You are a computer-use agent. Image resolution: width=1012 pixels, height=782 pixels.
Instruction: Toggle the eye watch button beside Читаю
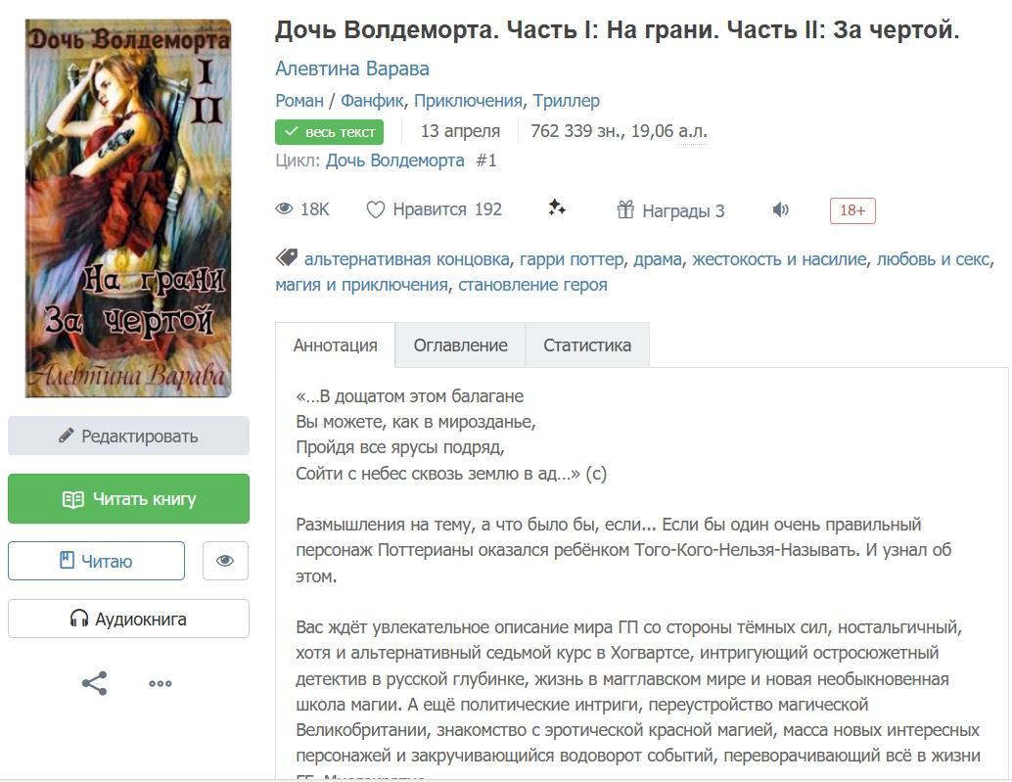click(x=225, y=561)
